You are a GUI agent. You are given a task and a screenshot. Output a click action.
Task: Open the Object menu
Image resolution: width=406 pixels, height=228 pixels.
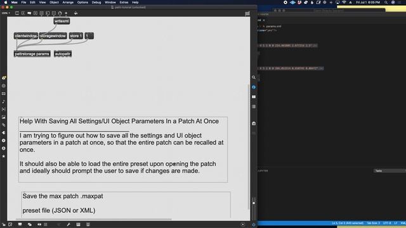coord(54,3)
